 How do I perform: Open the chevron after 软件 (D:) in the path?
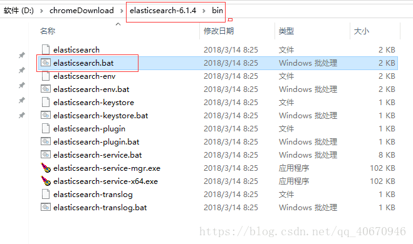pyautogui.click(x=41, y=11)
